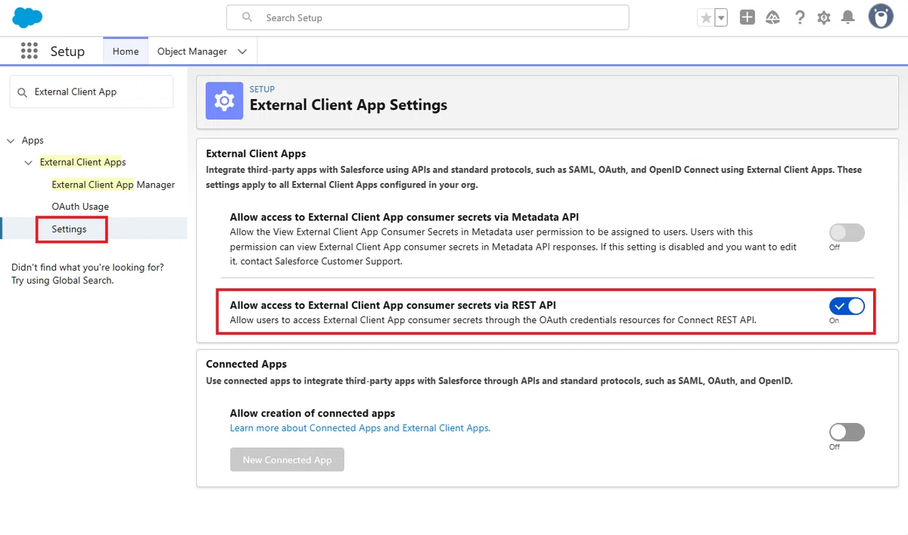Viewport: 908px width, 535px height.
Task: Click the External Client Apps section heading
Action: click(256, 154)
